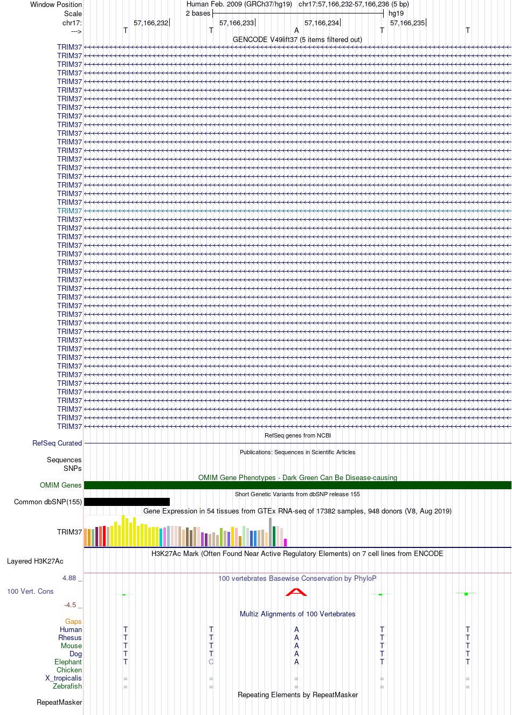Select the Dog alignment row label
The height and width of the screenshot is (715, 512).
coord(76,654)
